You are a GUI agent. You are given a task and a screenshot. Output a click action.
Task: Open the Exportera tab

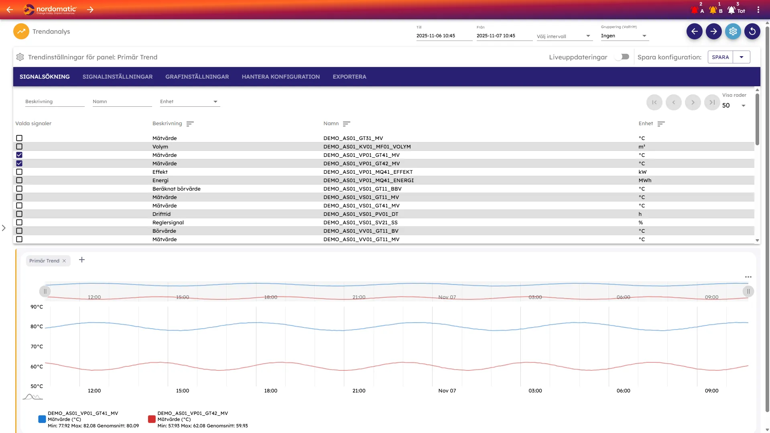pos(349,77)
